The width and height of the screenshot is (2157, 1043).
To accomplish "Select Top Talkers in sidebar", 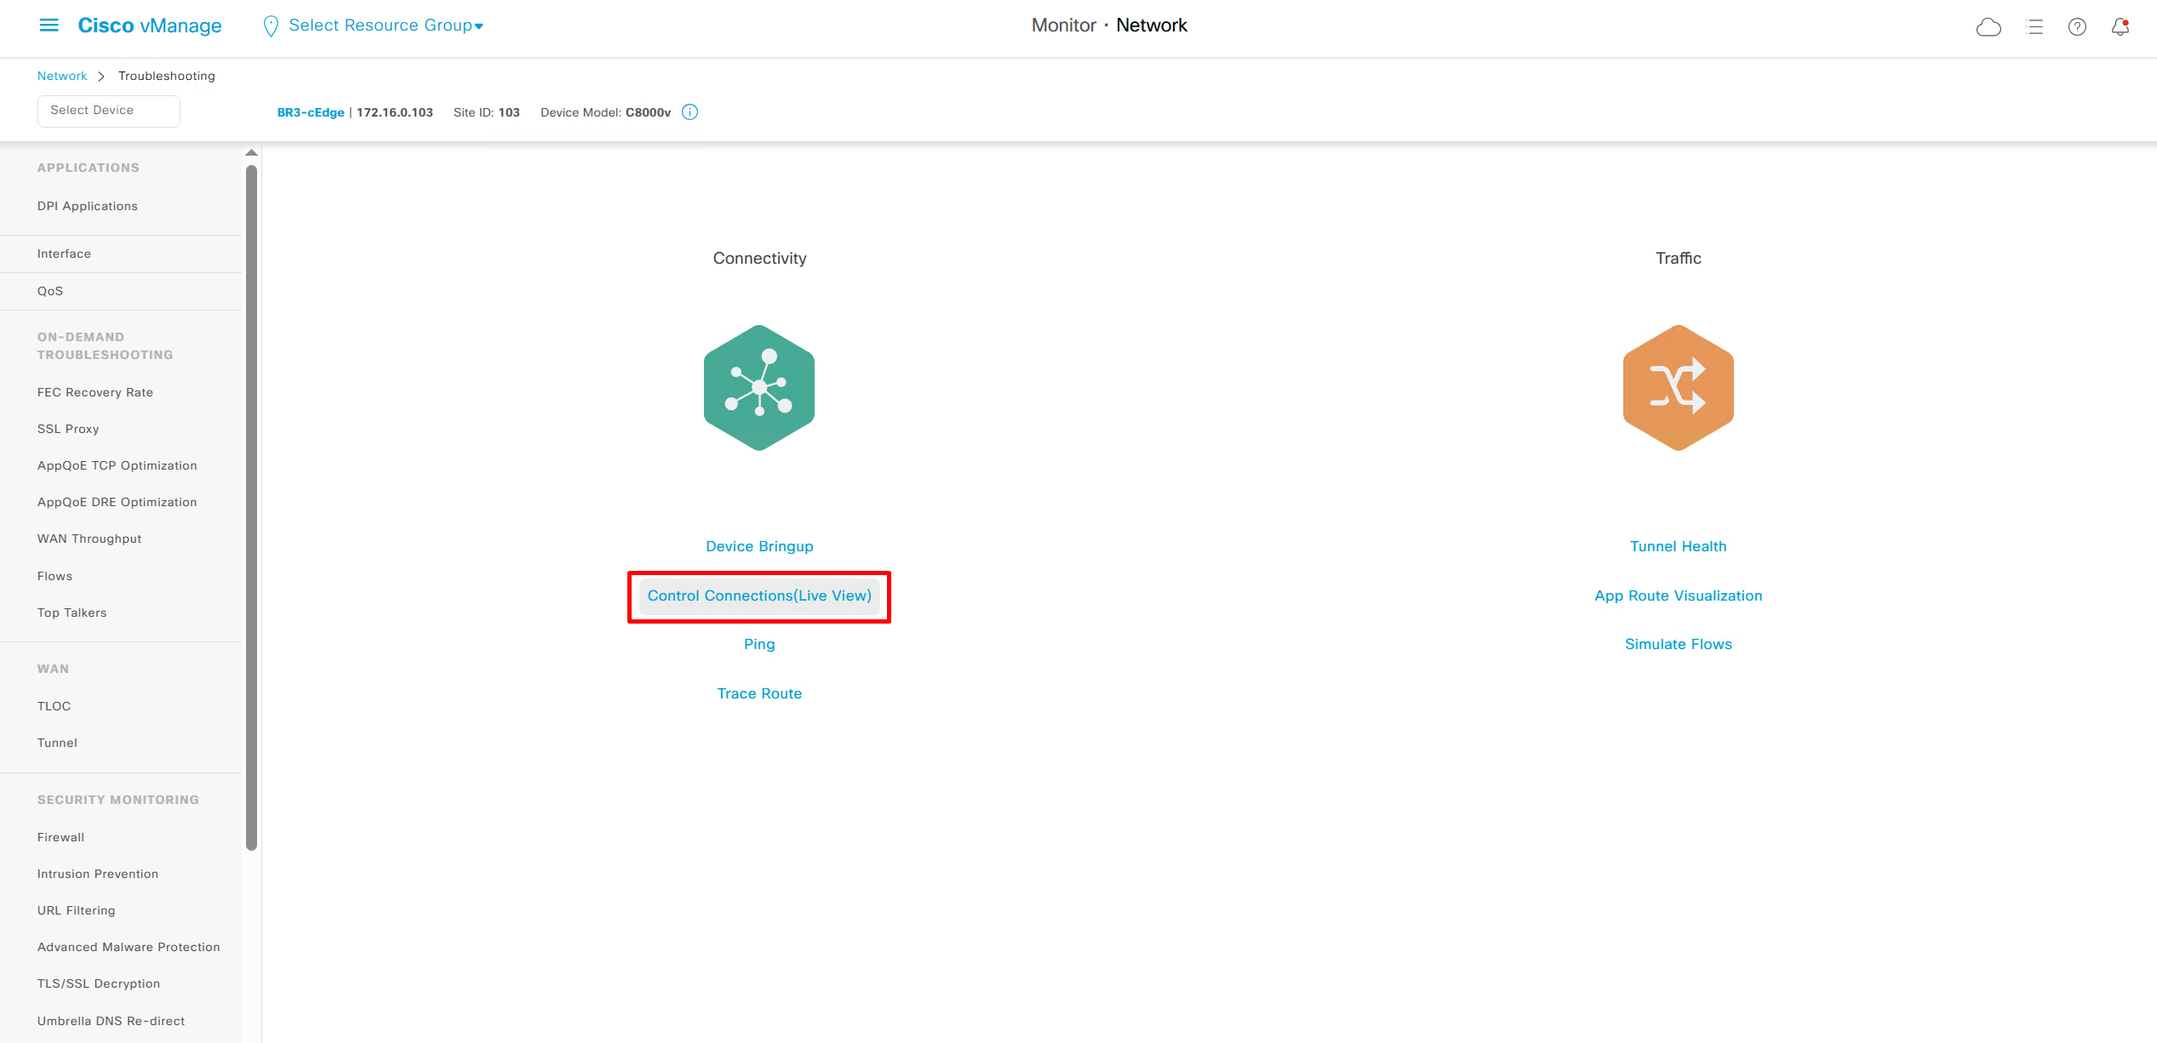I will (x=72, y=613).
